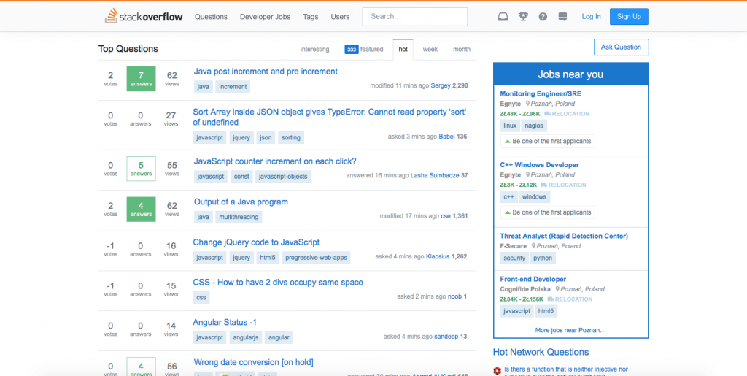
Task: Open the 'Sort Array inside JSON object' question
Action: (329, 117)
